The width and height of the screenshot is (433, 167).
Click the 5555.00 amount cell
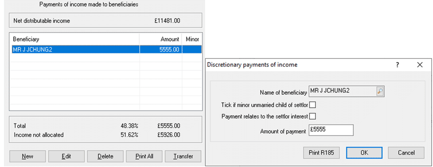coord(161,50)
